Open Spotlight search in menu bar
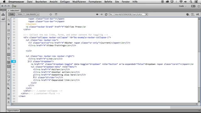Viewport: 201px width, 113px height. click(x=191, y=2)
